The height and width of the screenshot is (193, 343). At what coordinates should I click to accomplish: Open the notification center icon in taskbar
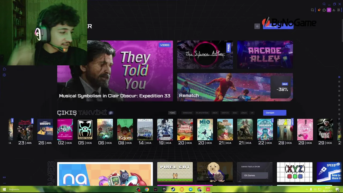338,190
